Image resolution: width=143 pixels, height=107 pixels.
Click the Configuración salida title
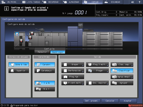[14, 19]
